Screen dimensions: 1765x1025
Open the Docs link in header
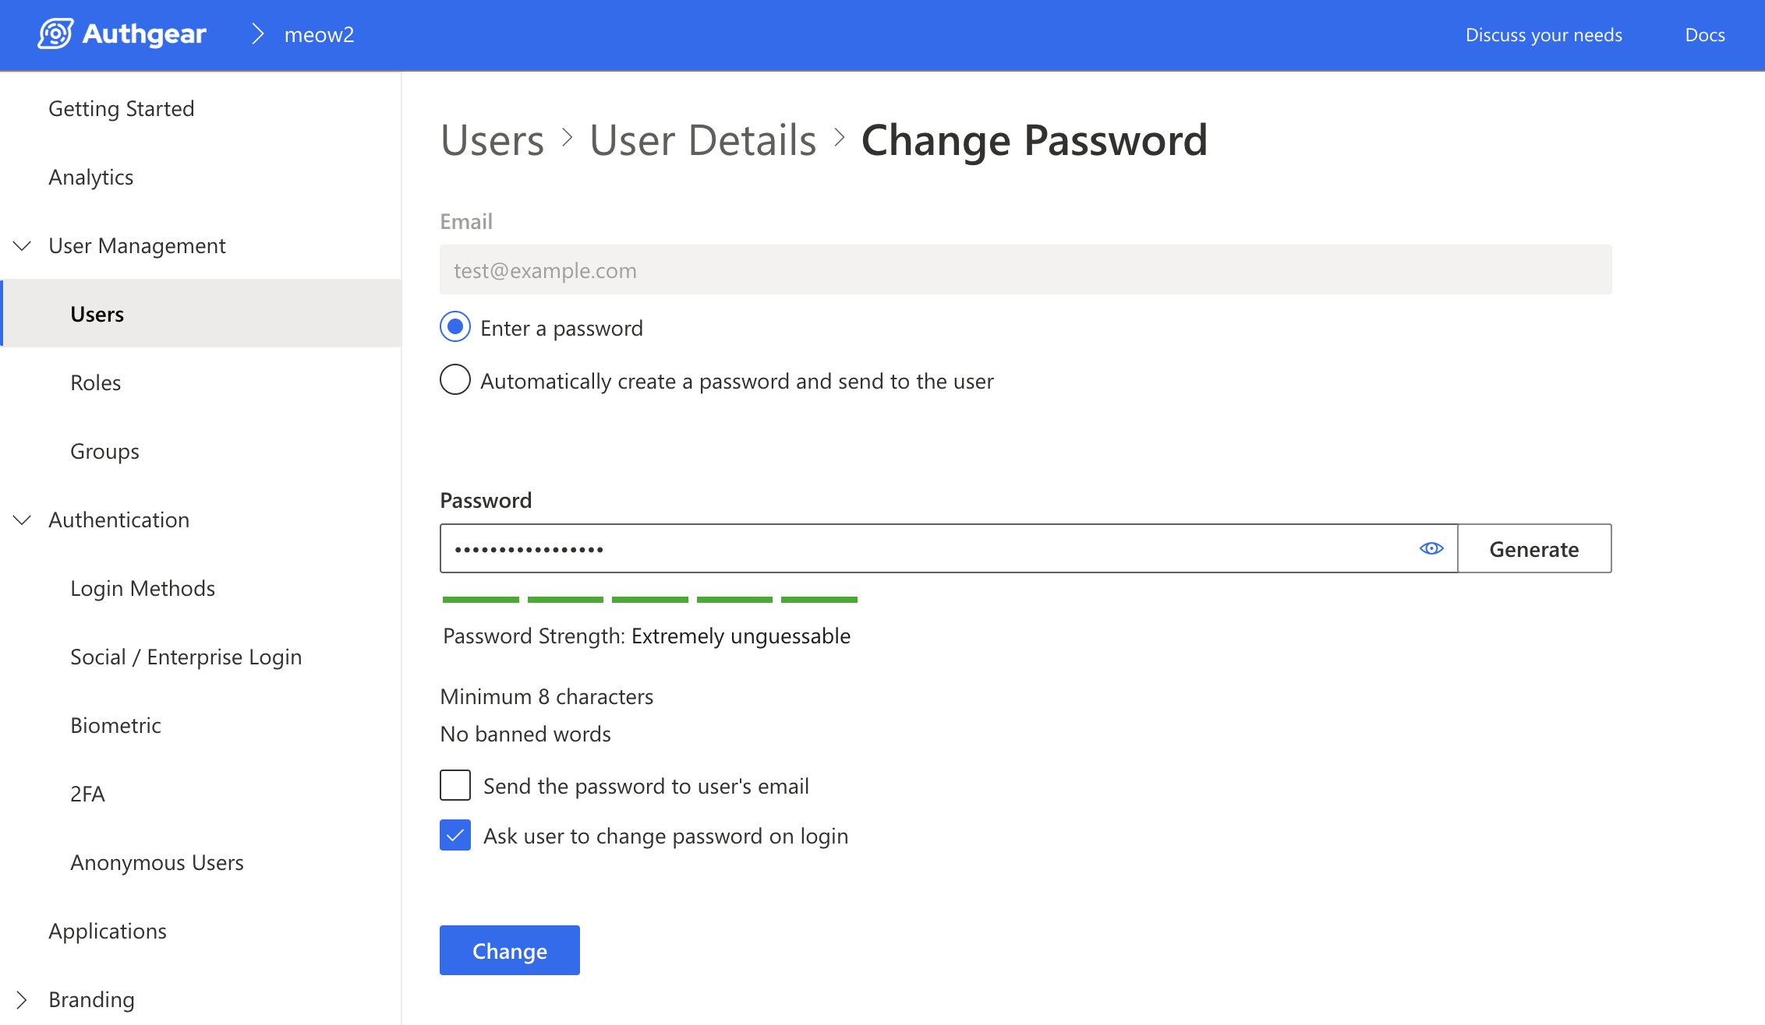[x=1704, y=35]
